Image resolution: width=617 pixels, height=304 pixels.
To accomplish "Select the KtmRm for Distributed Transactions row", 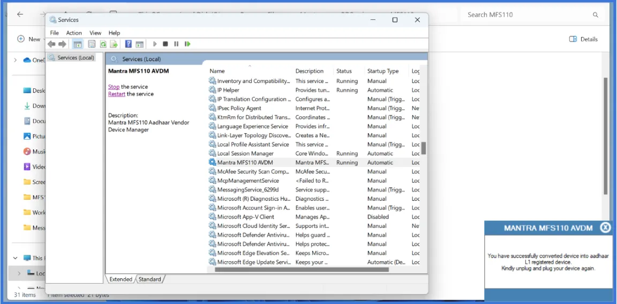I will [314, 117].
